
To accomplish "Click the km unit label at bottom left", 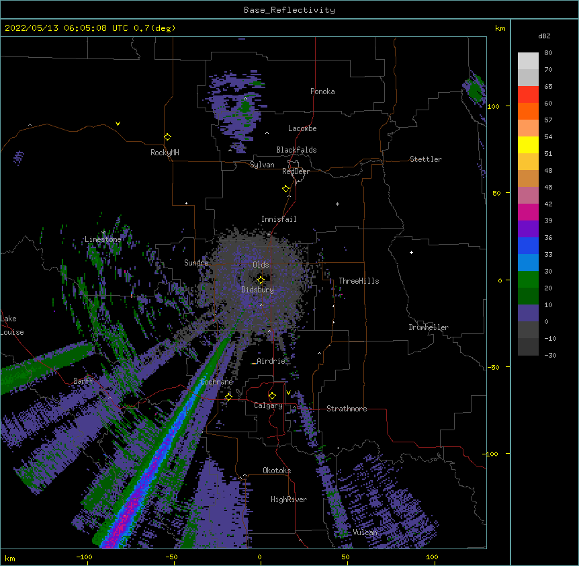I will (10, 558).
